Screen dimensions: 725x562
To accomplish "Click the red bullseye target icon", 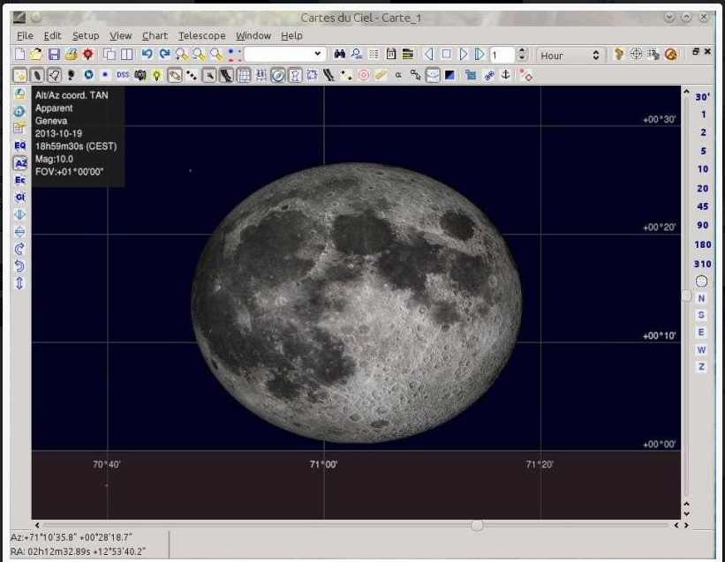I will point(364,75).
